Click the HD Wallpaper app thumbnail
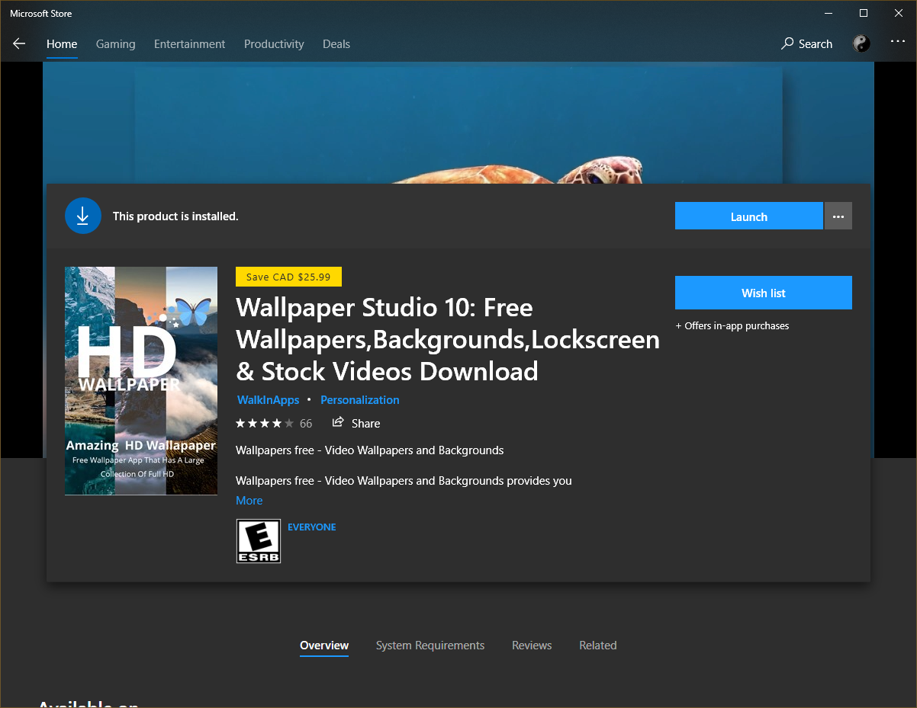Image resolution: width=917 pixels, height=708 pixels. click(141, 381)
